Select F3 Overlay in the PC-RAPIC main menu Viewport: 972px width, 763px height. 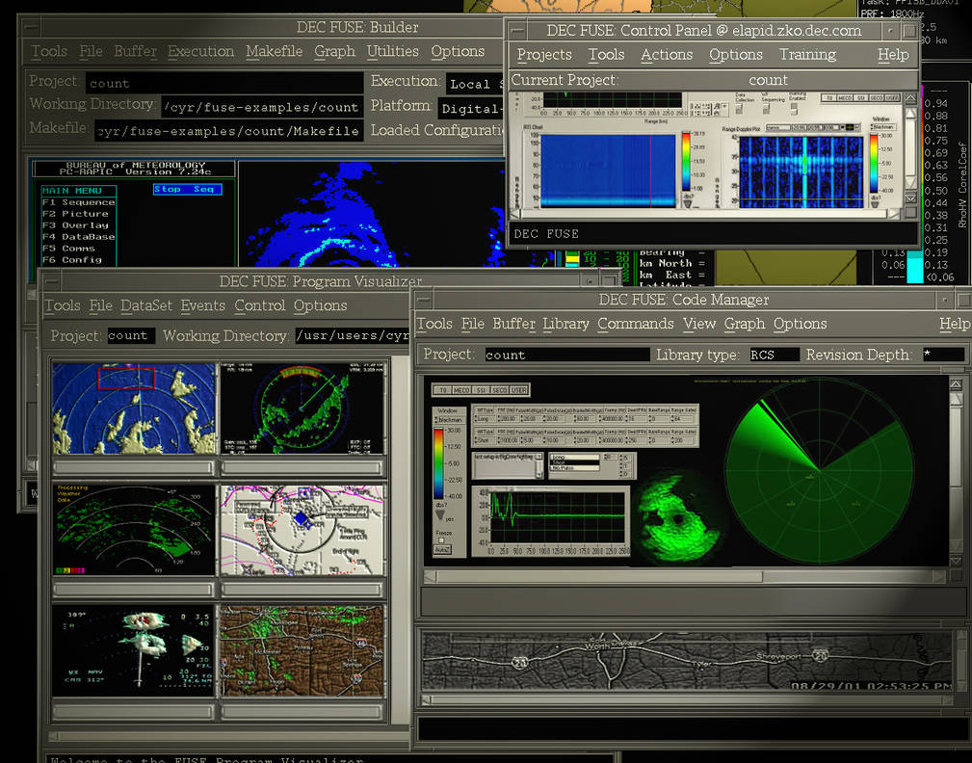pos(77,224)
